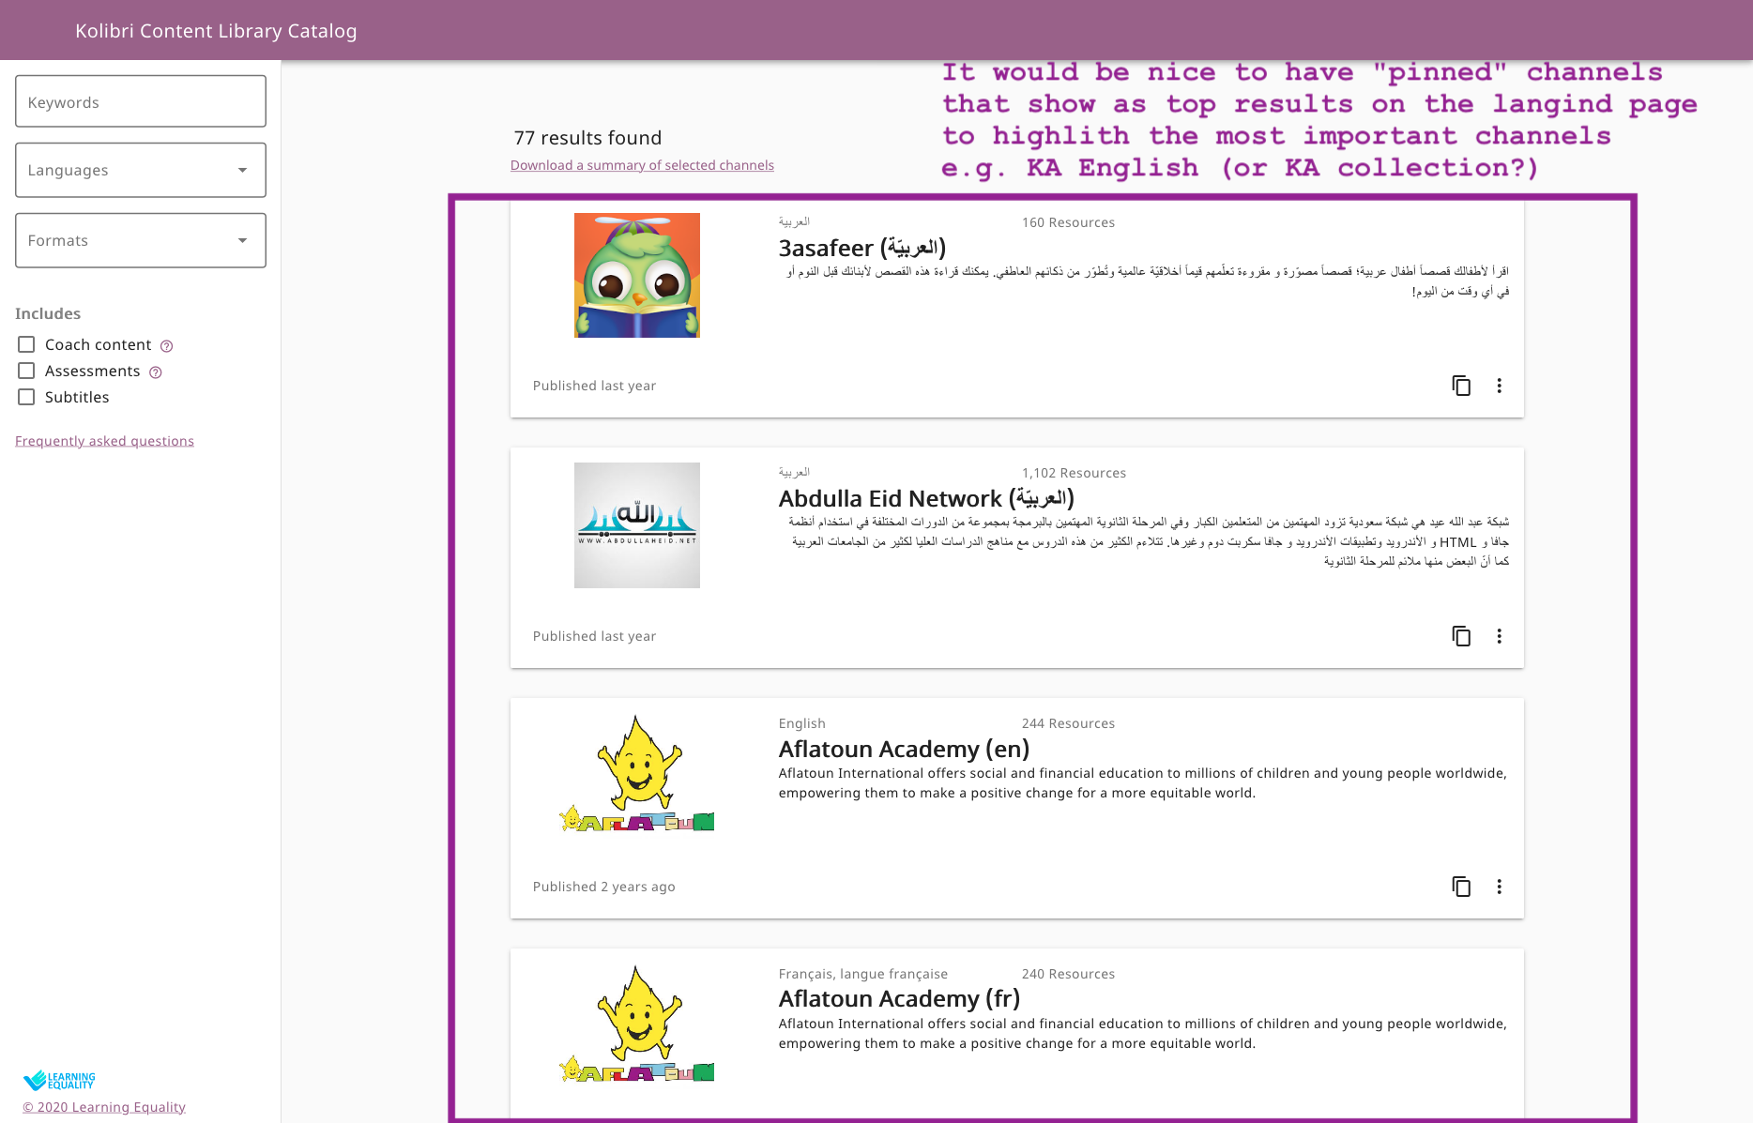The height and width of the screenshot is (1123, 1753).
Task: Open the 3asafeer channel title
Action: pos(862,248)
